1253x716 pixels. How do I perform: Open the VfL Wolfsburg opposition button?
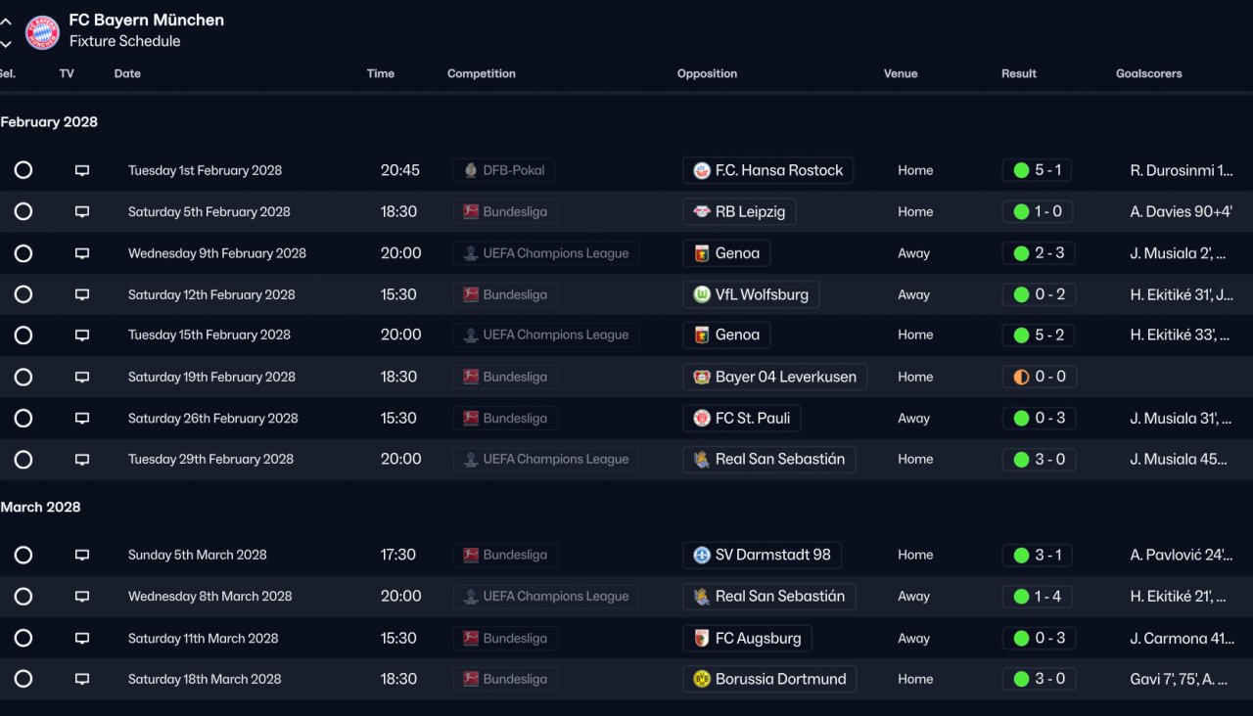coord(751,294)
